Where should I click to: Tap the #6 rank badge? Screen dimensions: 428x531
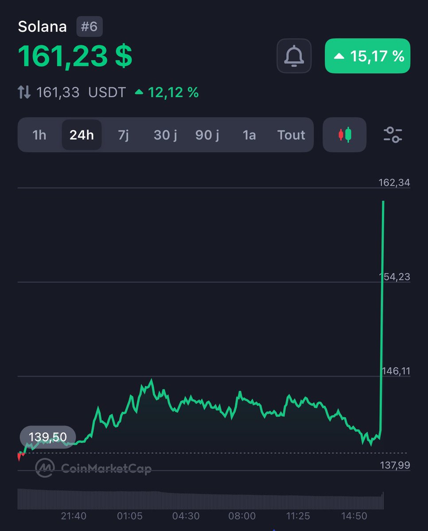pos(89,27)
